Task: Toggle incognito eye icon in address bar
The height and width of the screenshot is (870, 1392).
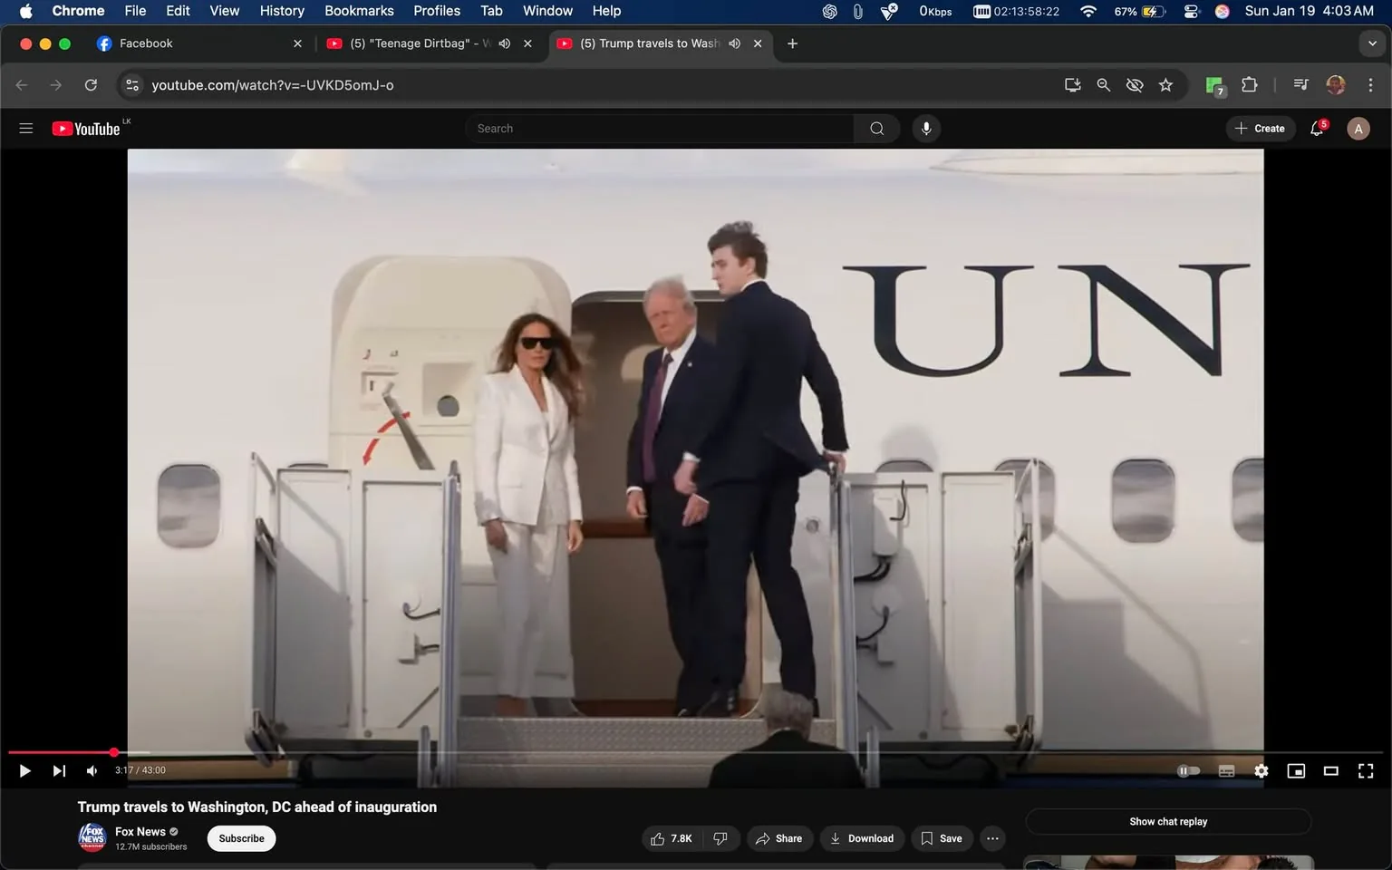Action: 1134,84
